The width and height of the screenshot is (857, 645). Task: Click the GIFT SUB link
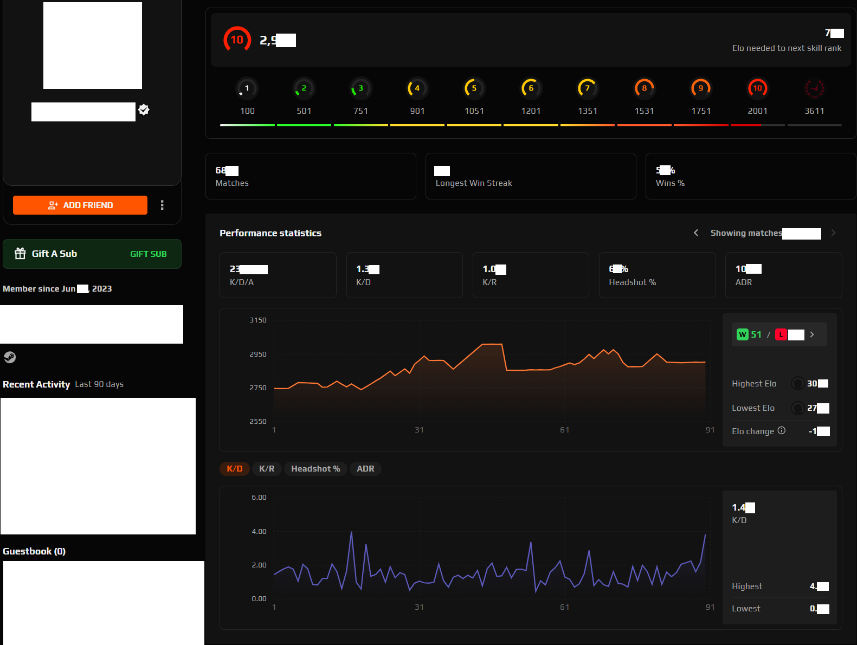[x=148, y=254]
